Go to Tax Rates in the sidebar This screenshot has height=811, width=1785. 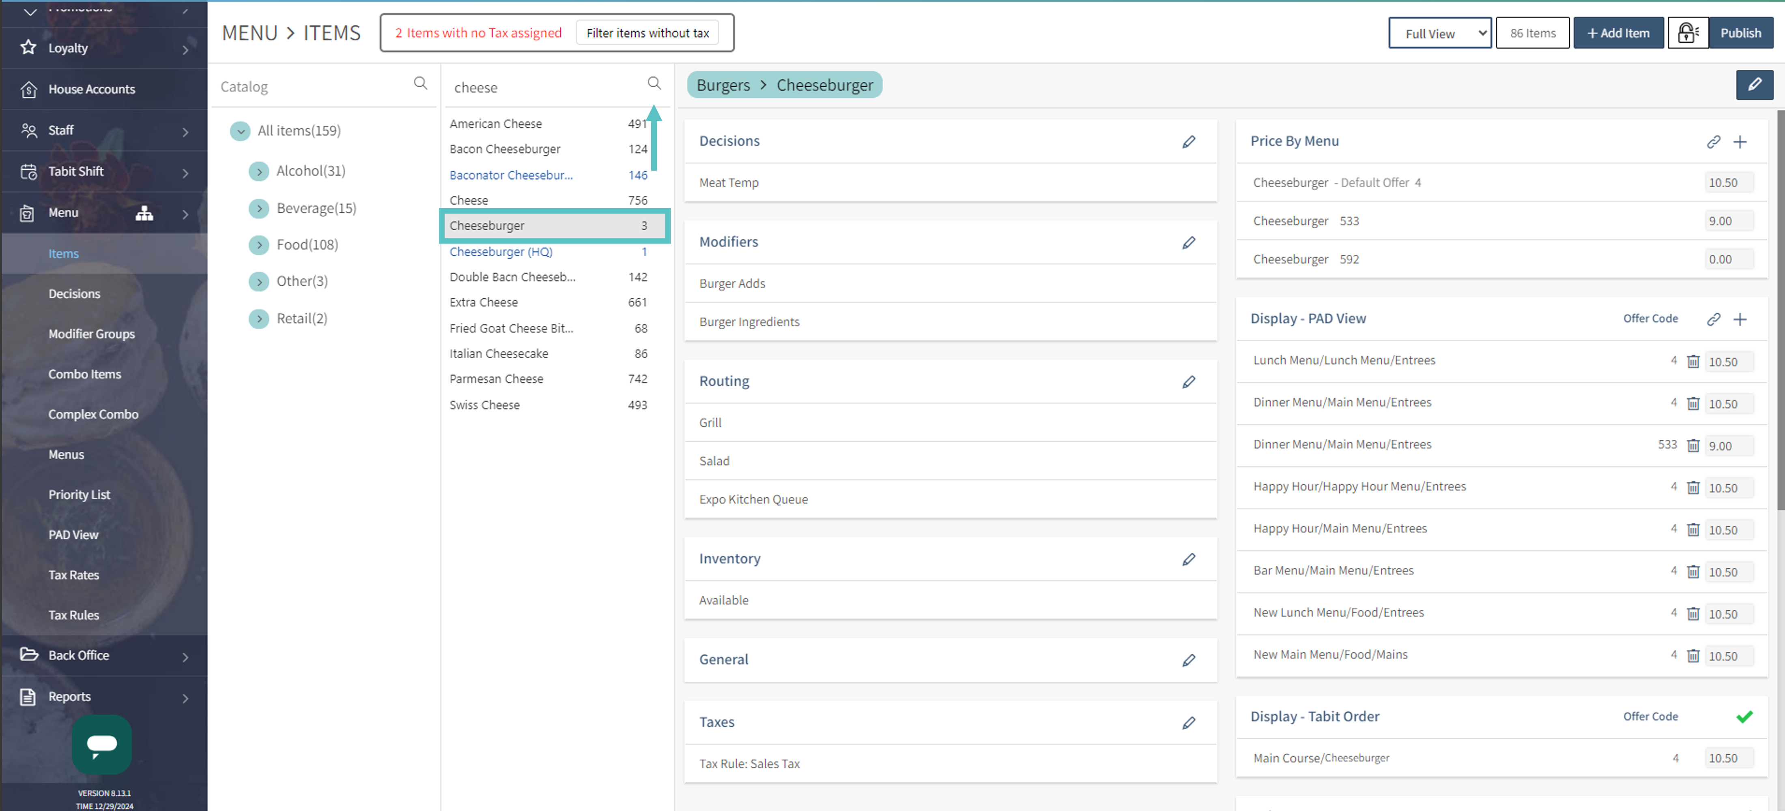pyautogui.click(x=73, y=575)
